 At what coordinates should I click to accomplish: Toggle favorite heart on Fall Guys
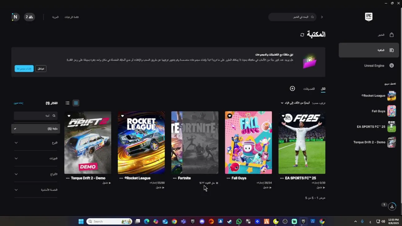[x=230, y=116]
